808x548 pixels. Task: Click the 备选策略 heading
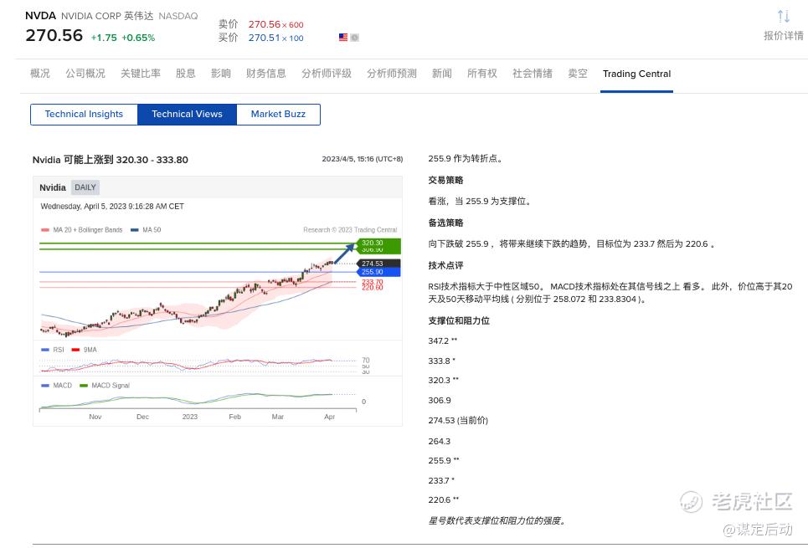(x=445, y=223)
